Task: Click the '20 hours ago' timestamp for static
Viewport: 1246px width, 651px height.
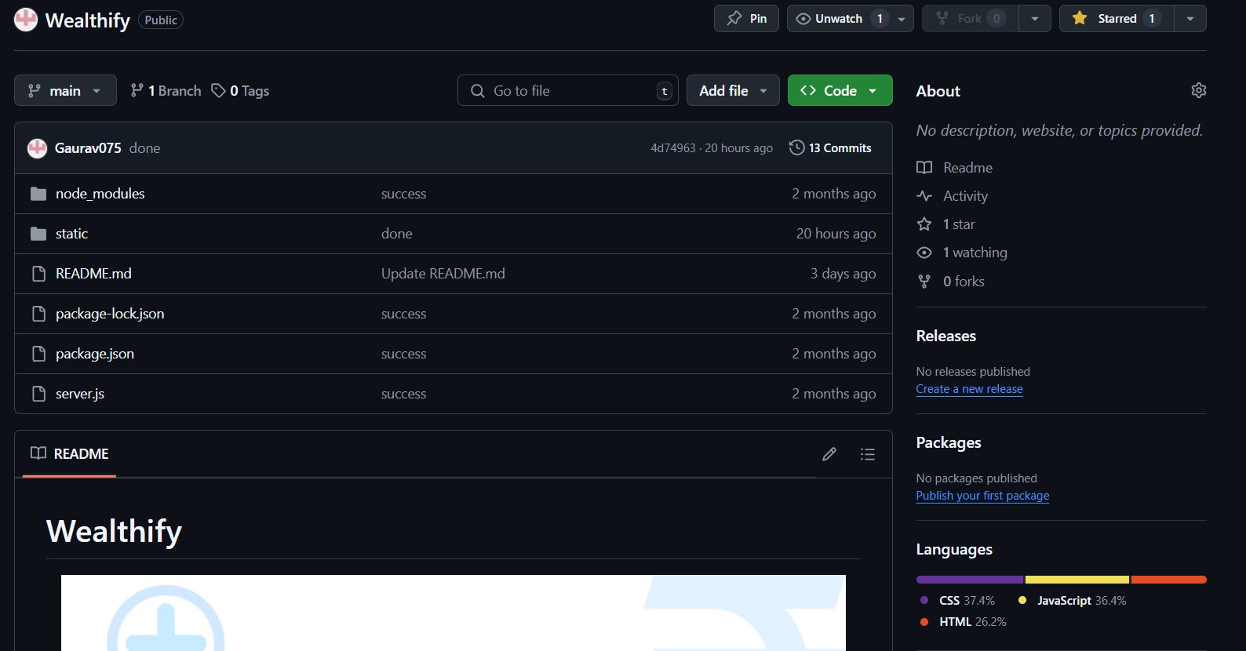Action: pyautogui.click(x=836, y=234)
